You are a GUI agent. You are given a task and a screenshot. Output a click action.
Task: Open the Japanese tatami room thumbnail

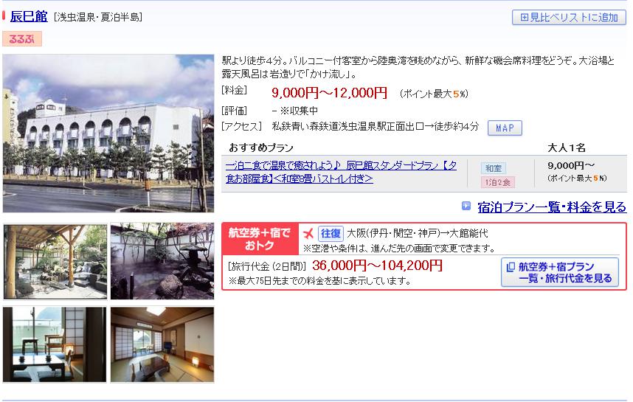[162, 344]
